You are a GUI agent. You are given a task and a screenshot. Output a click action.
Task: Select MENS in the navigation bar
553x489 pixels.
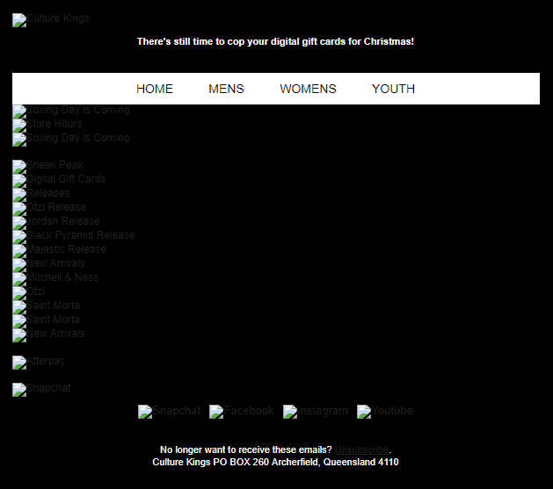(x=226, y=89)
